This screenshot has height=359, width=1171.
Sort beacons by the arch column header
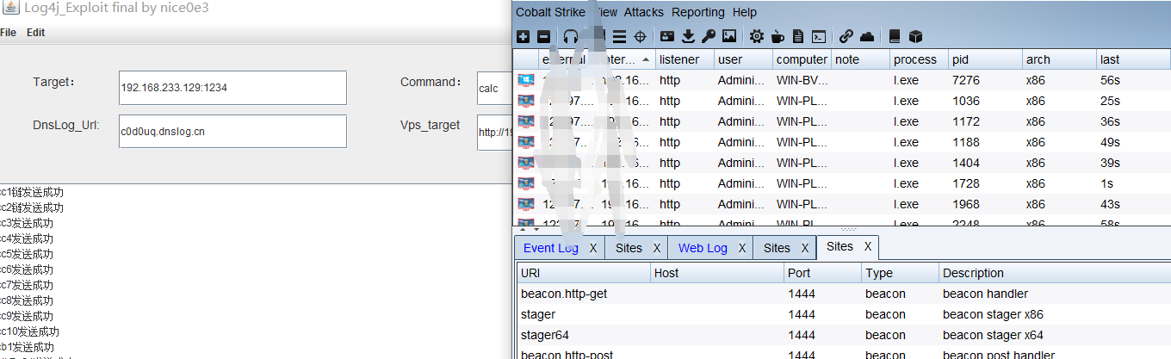(x=1059, y=59)
